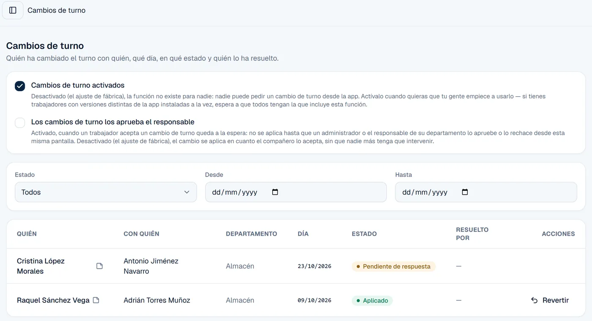Uncheck 'Cambios de turno activados' checkbox
Image resolution: width=592 pixels, height=321 pixels.
(20, 86)
